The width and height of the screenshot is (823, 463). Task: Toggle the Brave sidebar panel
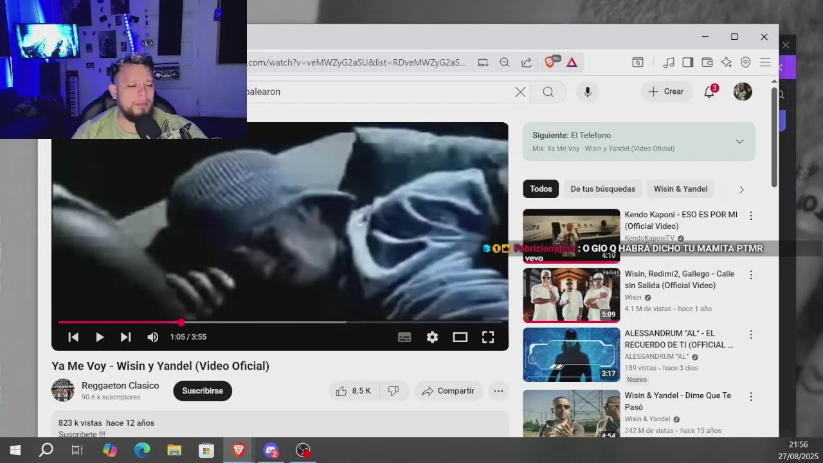point(688,62)
